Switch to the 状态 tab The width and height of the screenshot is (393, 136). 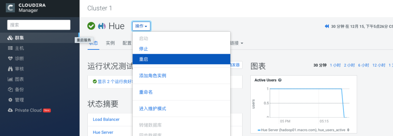pos(93,43)
